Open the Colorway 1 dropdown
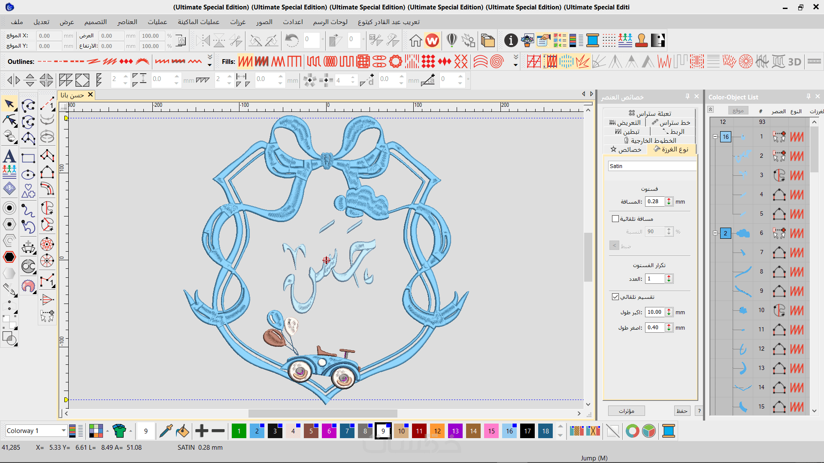 pos(64,430)
